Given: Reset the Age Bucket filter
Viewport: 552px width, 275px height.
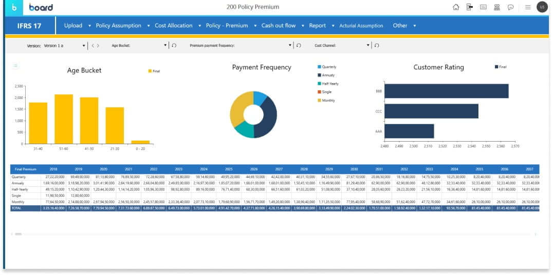Looking at the screenshot, I should tap(174, 45).
